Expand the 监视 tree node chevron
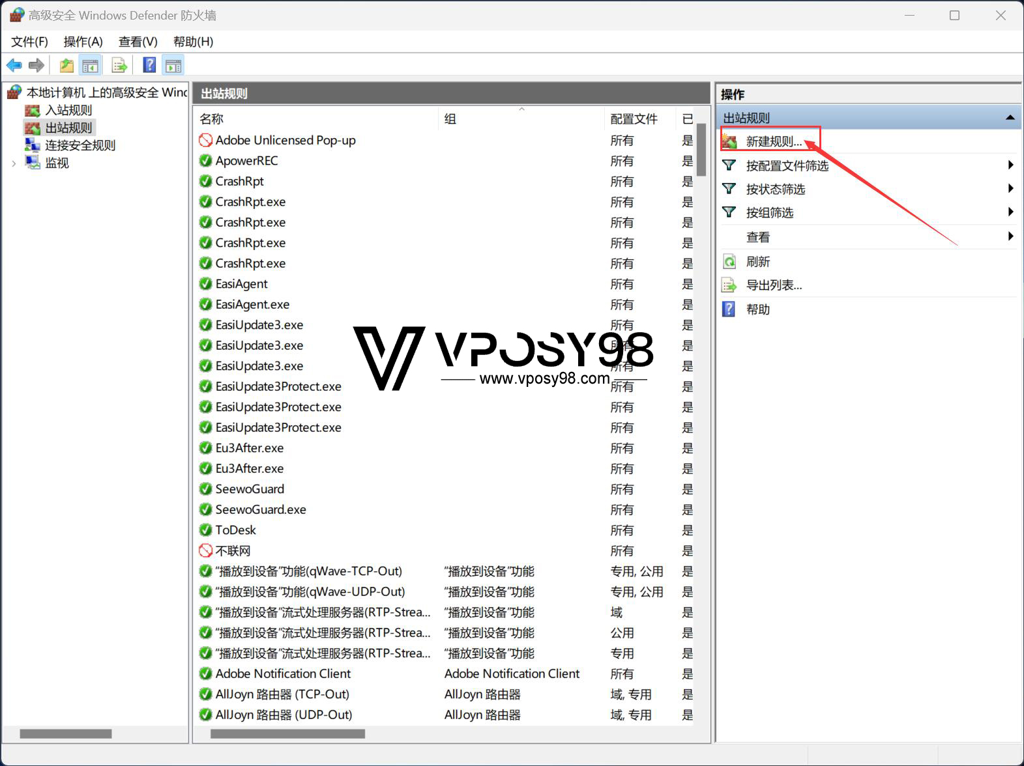The height and width of the screenshot is (766, 1024). pyautogui.click(x=14, y=163)
